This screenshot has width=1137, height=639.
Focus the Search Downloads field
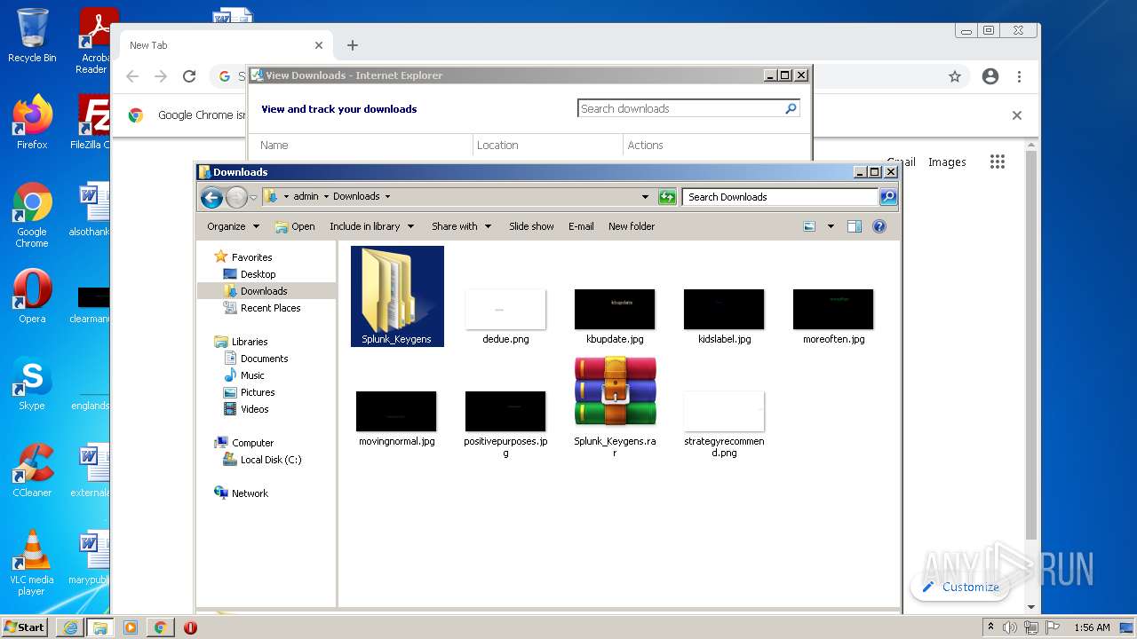(780, 197)
